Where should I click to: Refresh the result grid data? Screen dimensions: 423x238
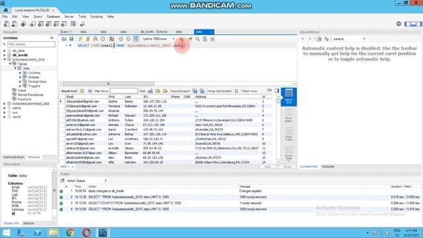point(90,91)
